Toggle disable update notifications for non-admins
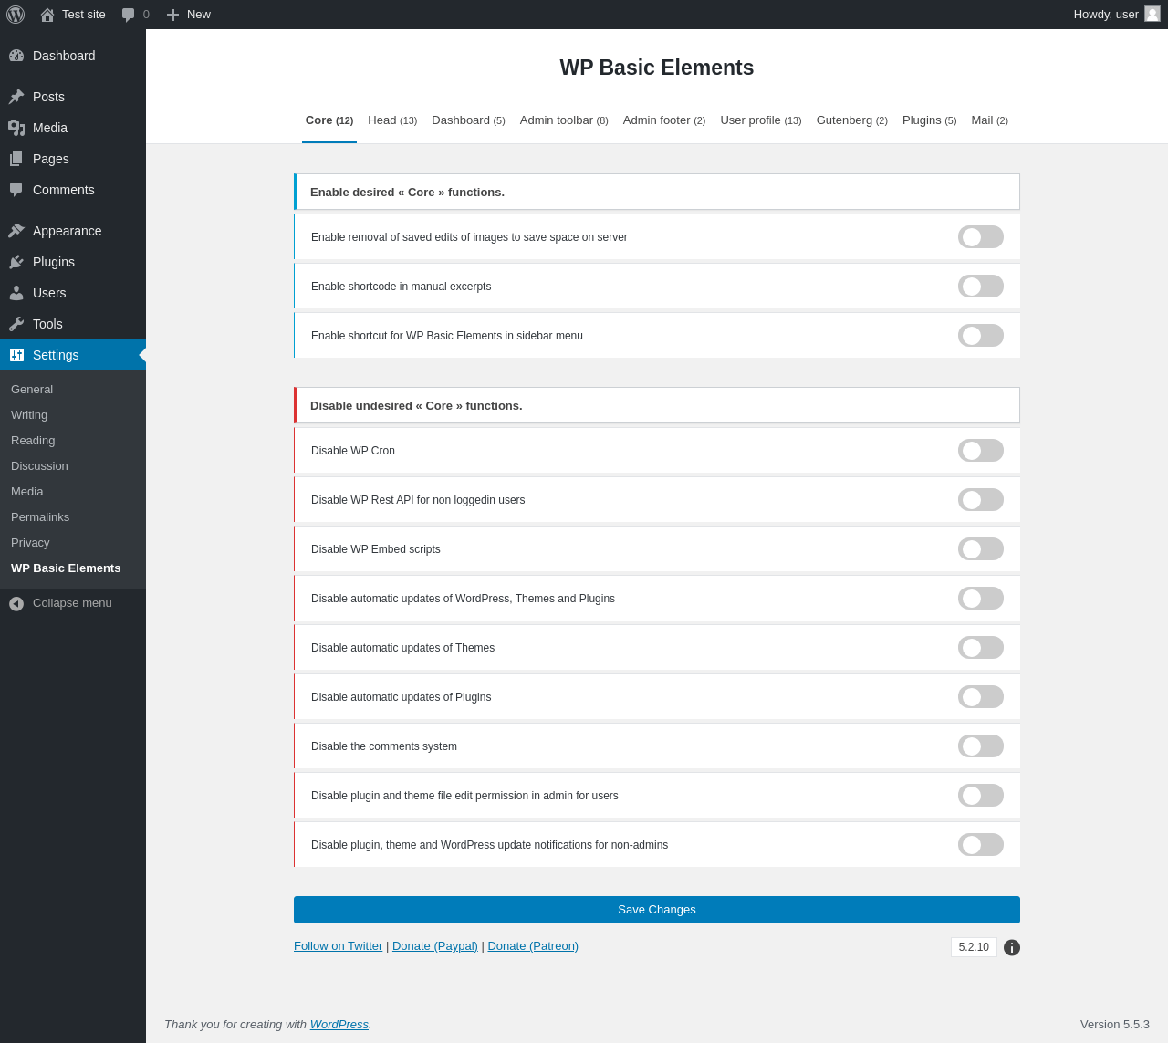Viewport: 1168px width, 1043px height. (x=981, y=845)
